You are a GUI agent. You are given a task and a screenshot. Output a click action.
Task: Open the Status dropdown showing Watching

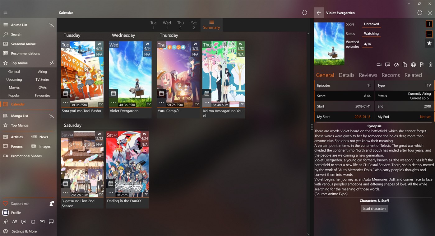[371, 33]
